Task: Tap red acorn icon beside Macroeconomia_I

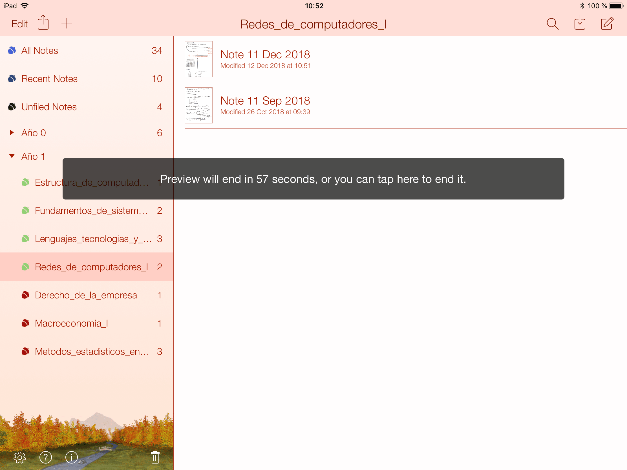Action: (25, 323)
